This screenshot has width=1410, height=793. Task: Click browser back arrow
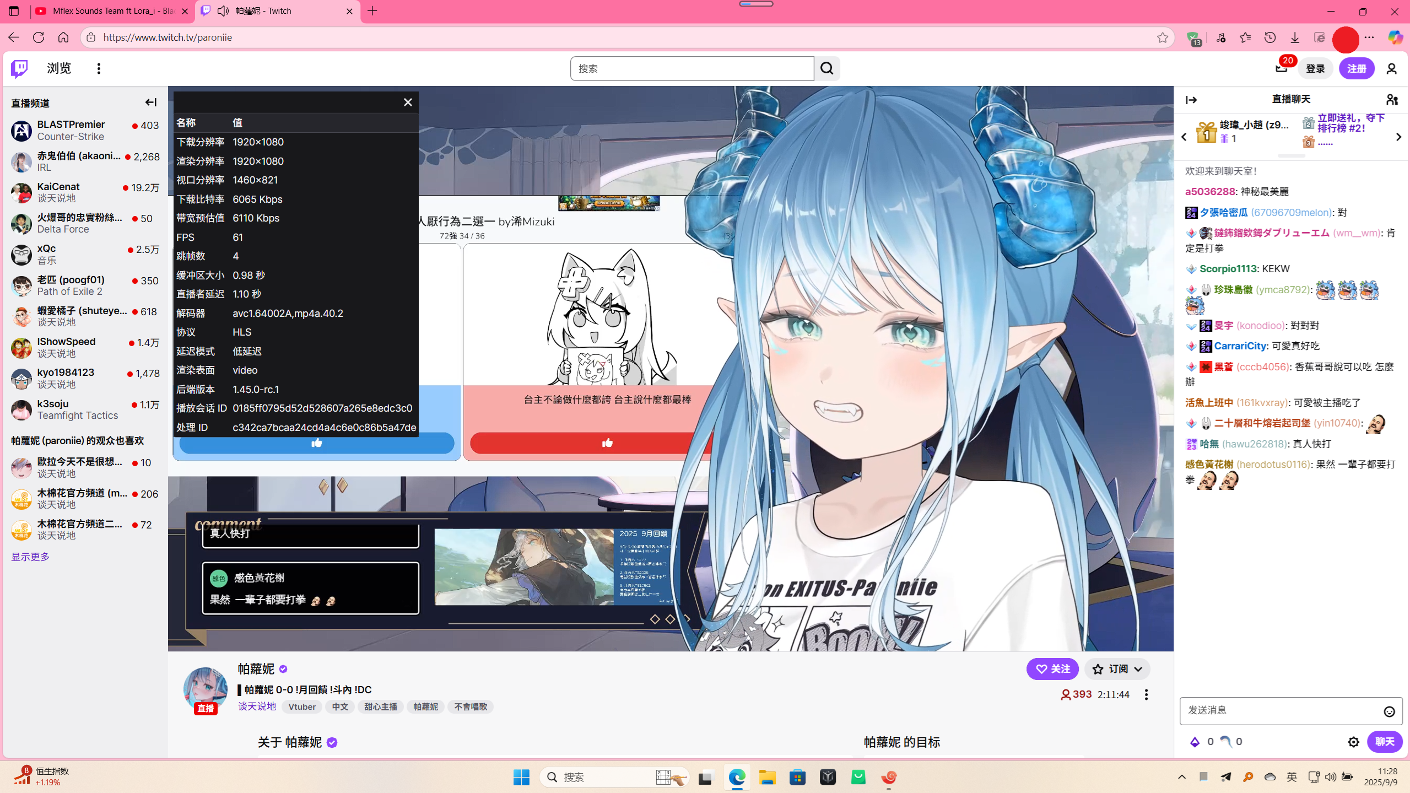tap(14, 37)
